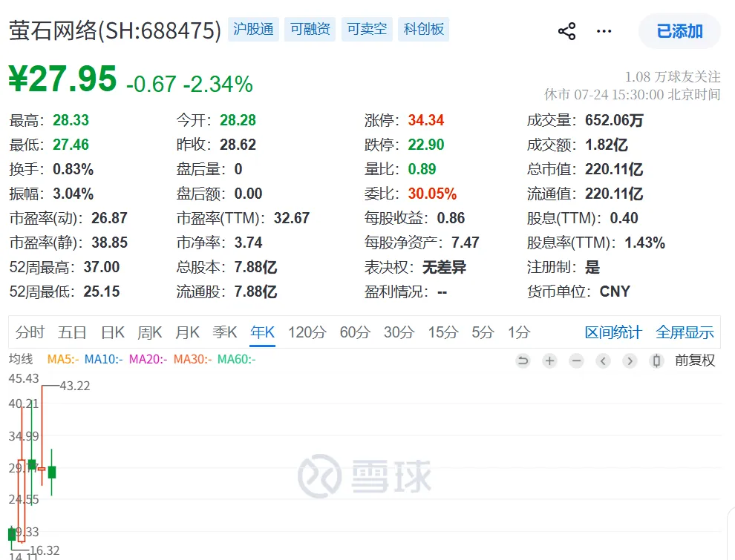Click the stock title 萤石网络(SH:688475)
Viewport: 735px width, 560px height.
point(115,31)
